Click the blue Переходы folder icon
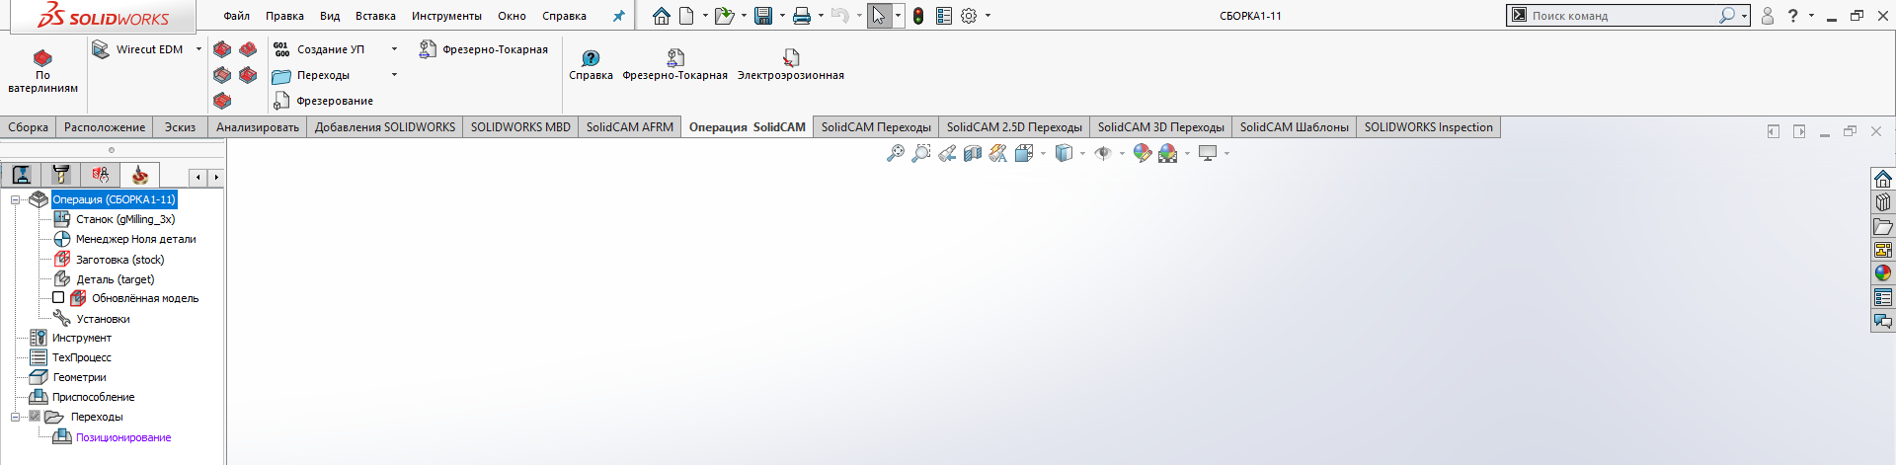 pos(281,75)
